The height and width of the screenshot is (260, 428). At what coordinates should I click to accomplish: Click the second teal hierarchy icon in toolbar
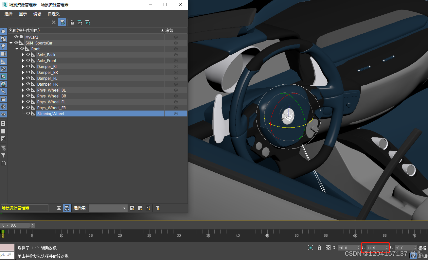[87, 22]
